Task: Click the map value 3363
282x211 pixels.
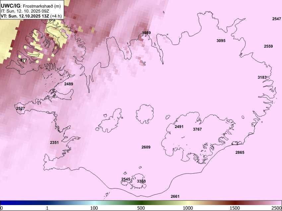Action: click(x=141, y=181)
